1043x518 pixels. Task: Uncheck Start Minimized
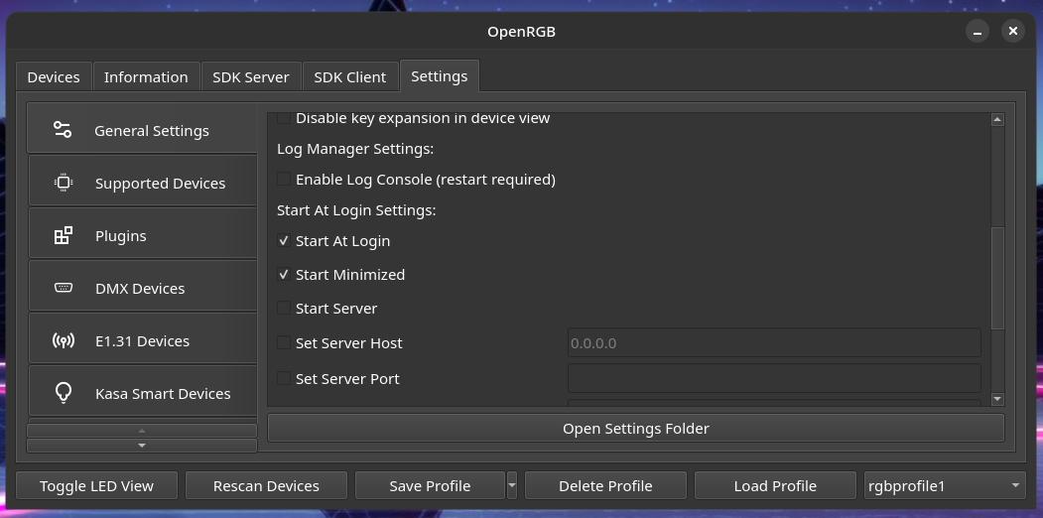pos(284,275)
